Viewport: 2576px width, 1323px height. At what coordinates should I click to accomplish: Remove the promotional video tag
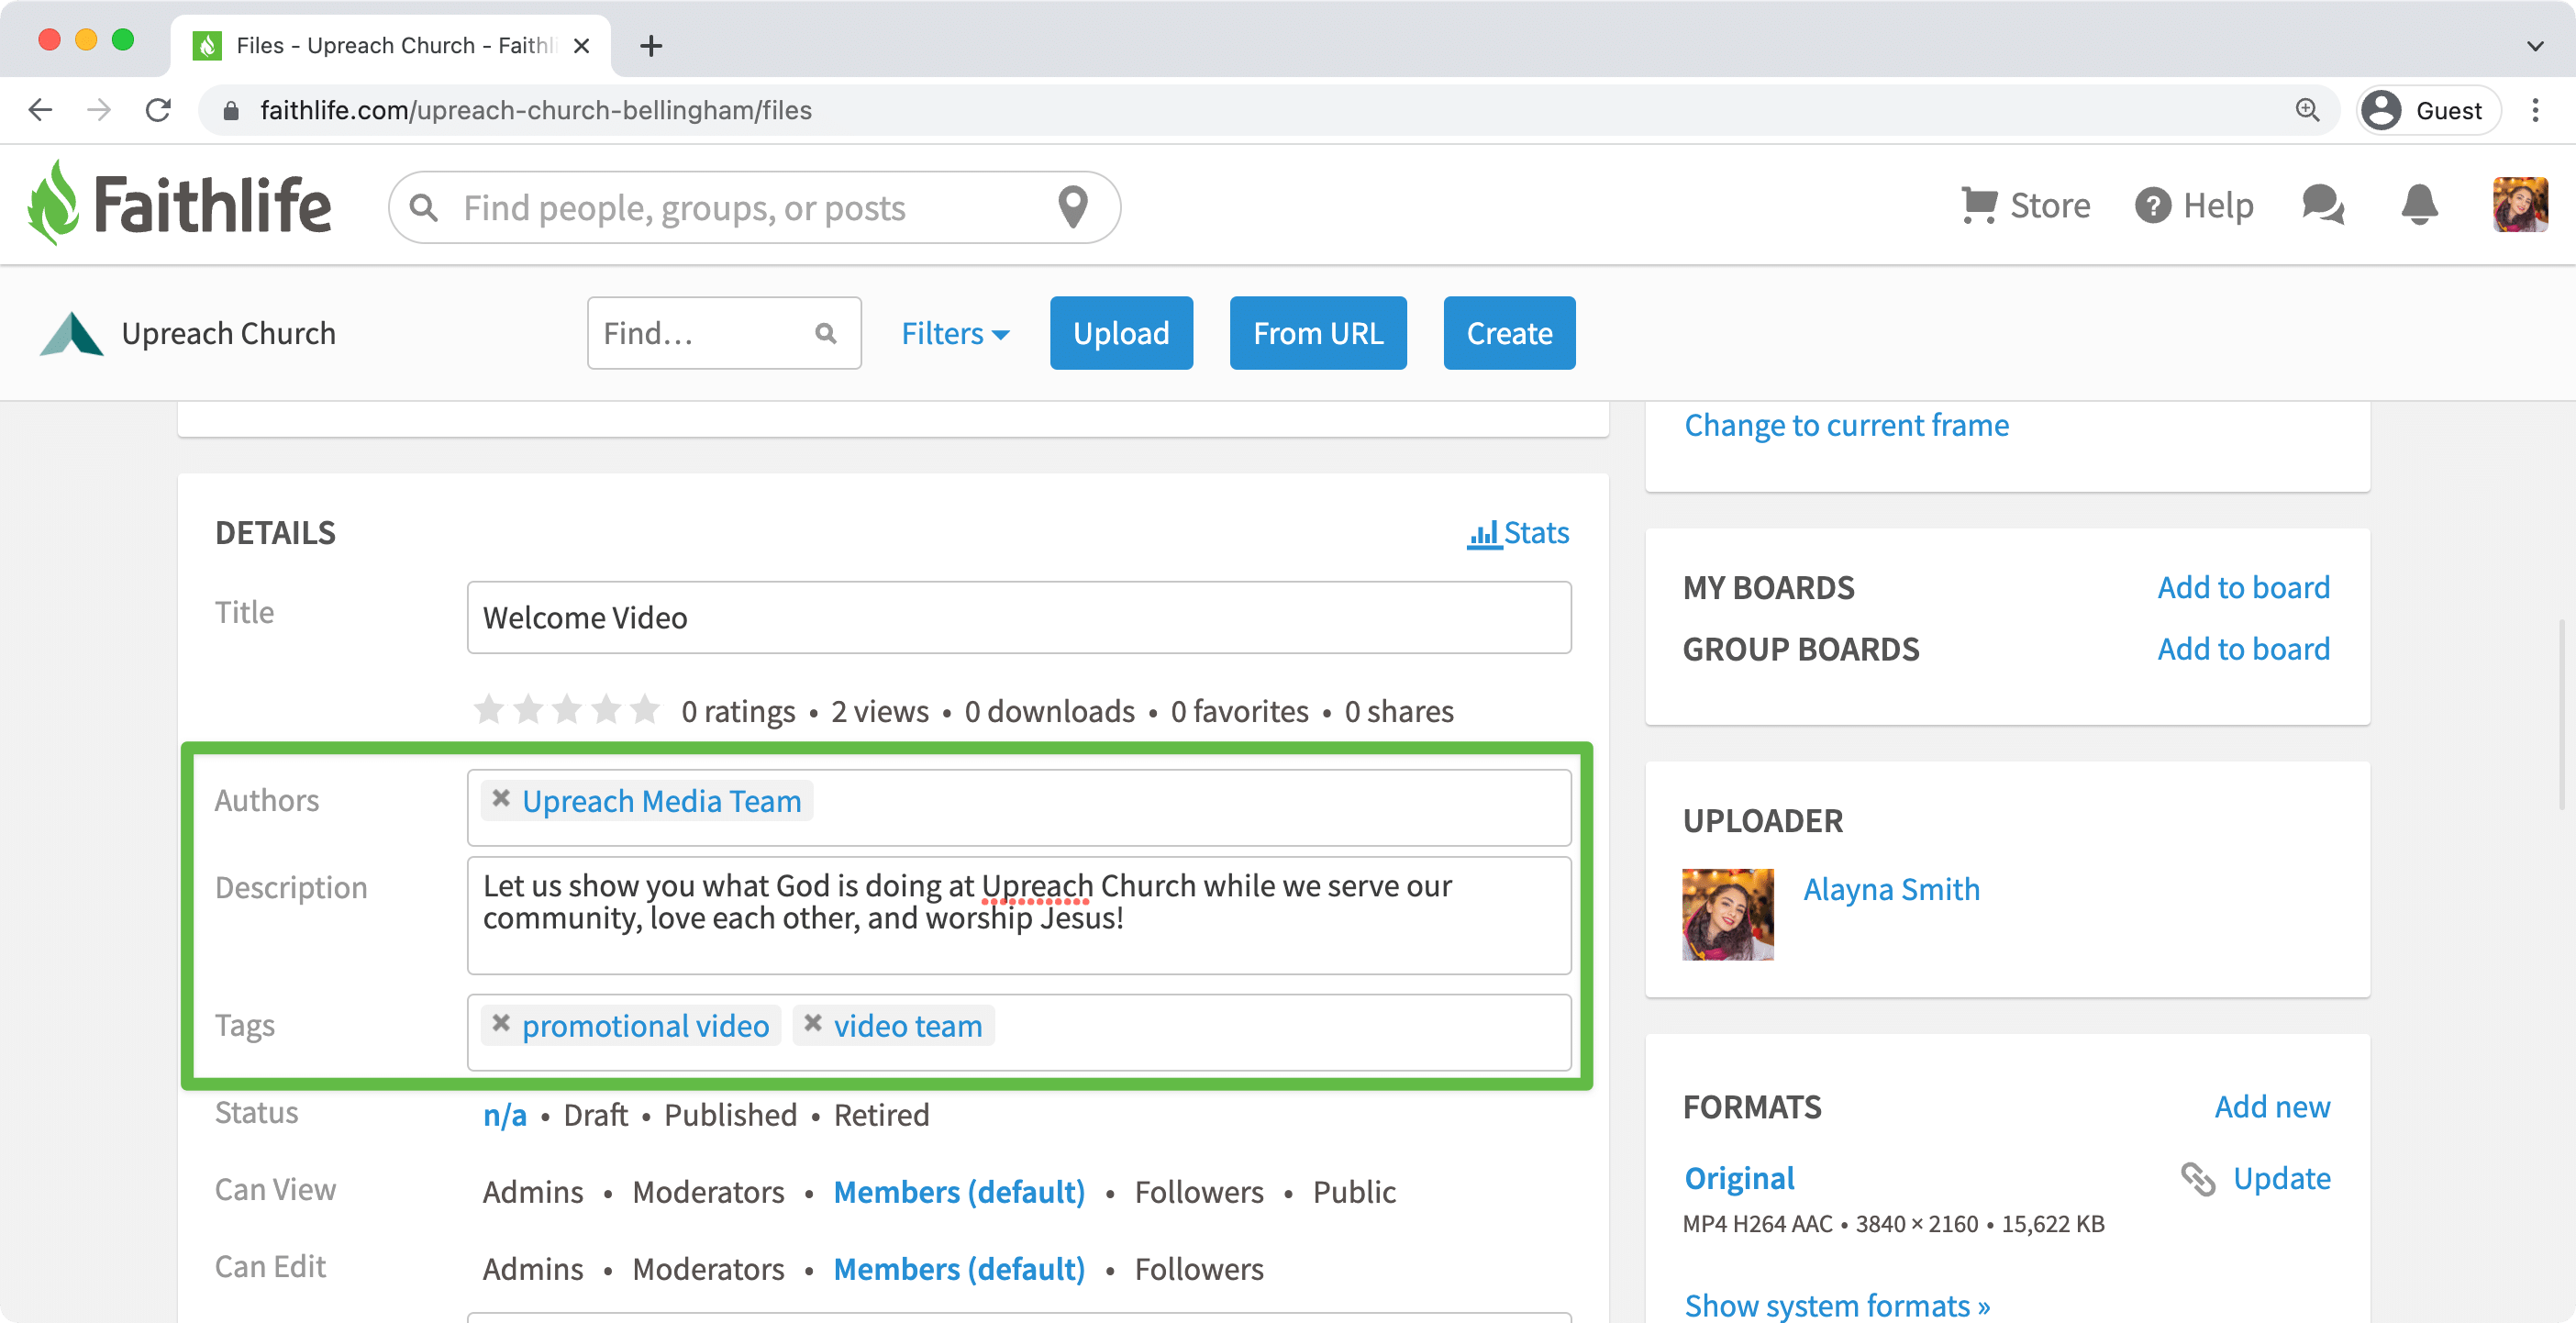501,1024
